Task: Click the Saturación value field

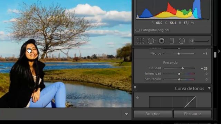Action: click(206, 79)
